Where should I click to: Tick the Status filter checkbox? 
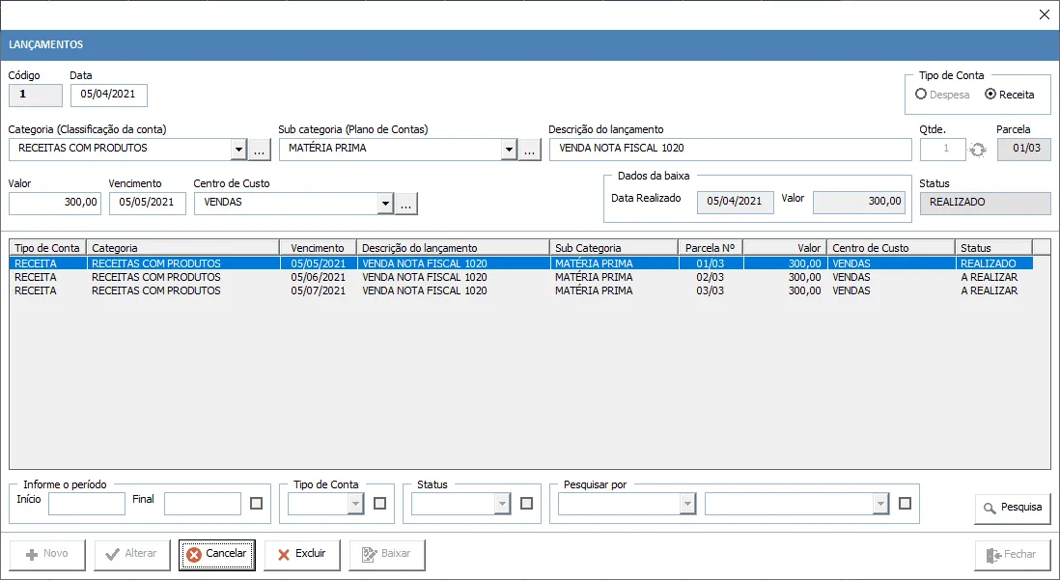pos(526,503)
